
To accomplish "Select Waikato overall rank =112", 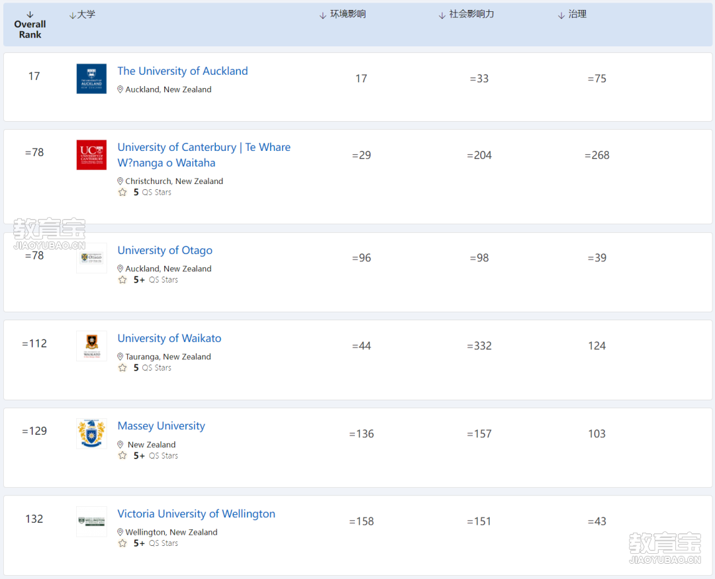I will (34, 343).
